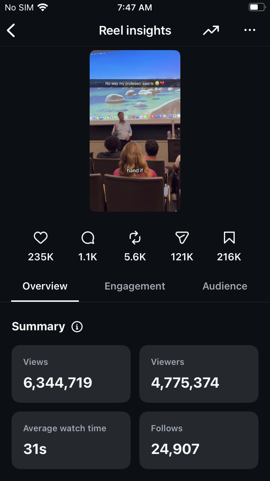Tap the 31s watch time value
The height and width of the screenshot is (481, 270).
(35, 449)
